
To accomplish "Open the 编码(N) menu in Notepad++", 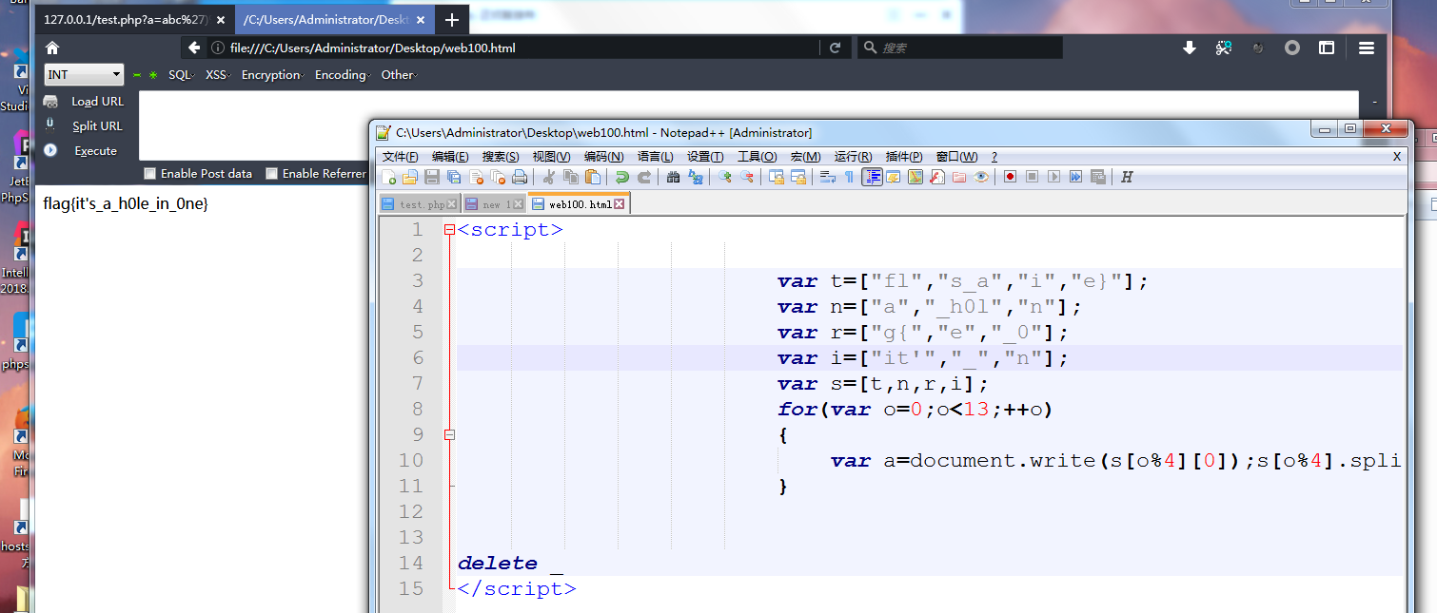I will [x=603, y=157].
